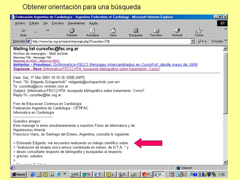Image resolution: width=240 pixels, height=180 pixels.
Task: Click the blue round tray icon
Action: click(x=195, y=174)
